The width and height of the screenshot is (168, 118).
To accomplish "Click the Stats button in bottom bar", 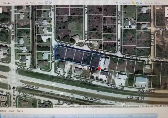I will (56, 116).
